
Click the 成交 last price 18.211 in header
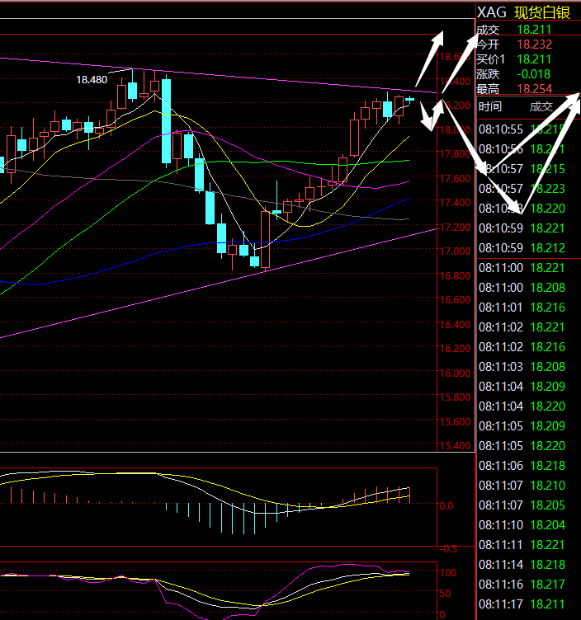pyautogui.click(x=534, y=30)
